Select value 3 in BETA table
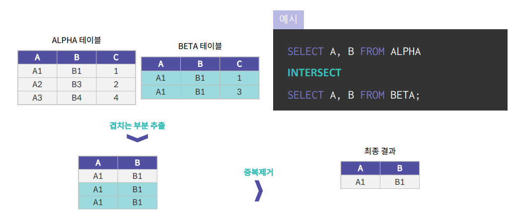The height and width of the screenshot is (223, 514). click(x=239, y=92)
